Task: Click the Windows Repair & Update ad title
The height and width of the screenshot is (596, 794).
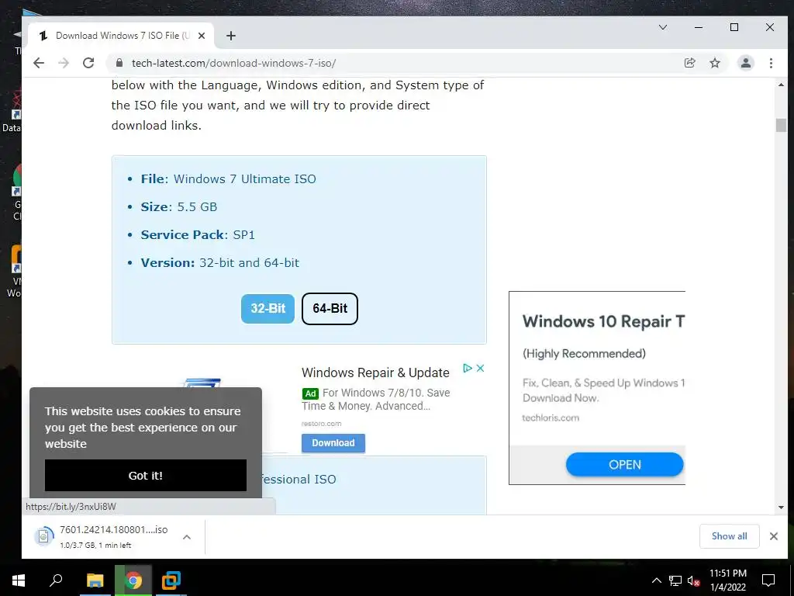Action: coord(375,372)
